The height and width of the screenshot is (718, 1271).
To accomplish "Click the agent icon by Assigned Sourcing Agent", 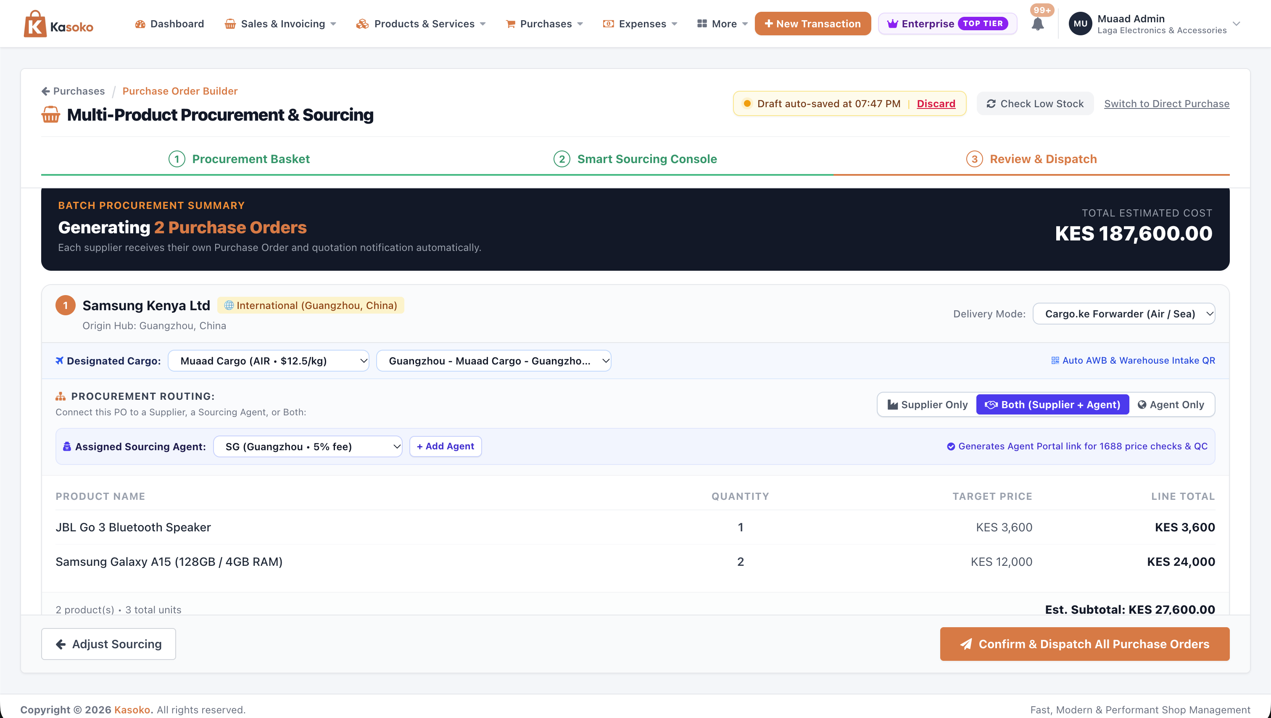I will (67, 446).
